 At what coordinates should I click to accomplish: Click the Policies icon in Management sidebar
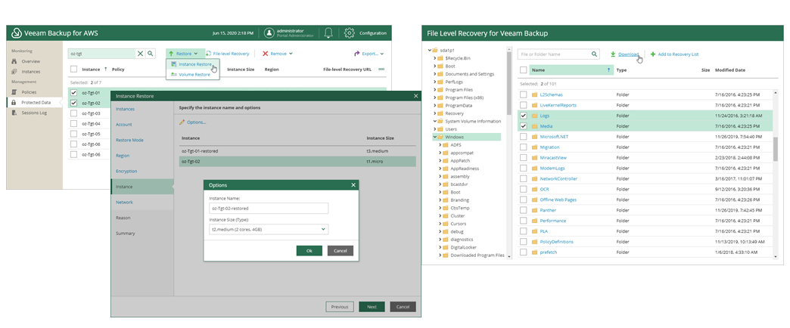pos(14,92)
